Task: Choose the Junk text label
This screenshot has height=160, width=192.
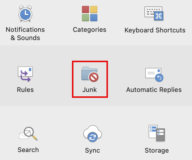Action: (x=90, y=90)
